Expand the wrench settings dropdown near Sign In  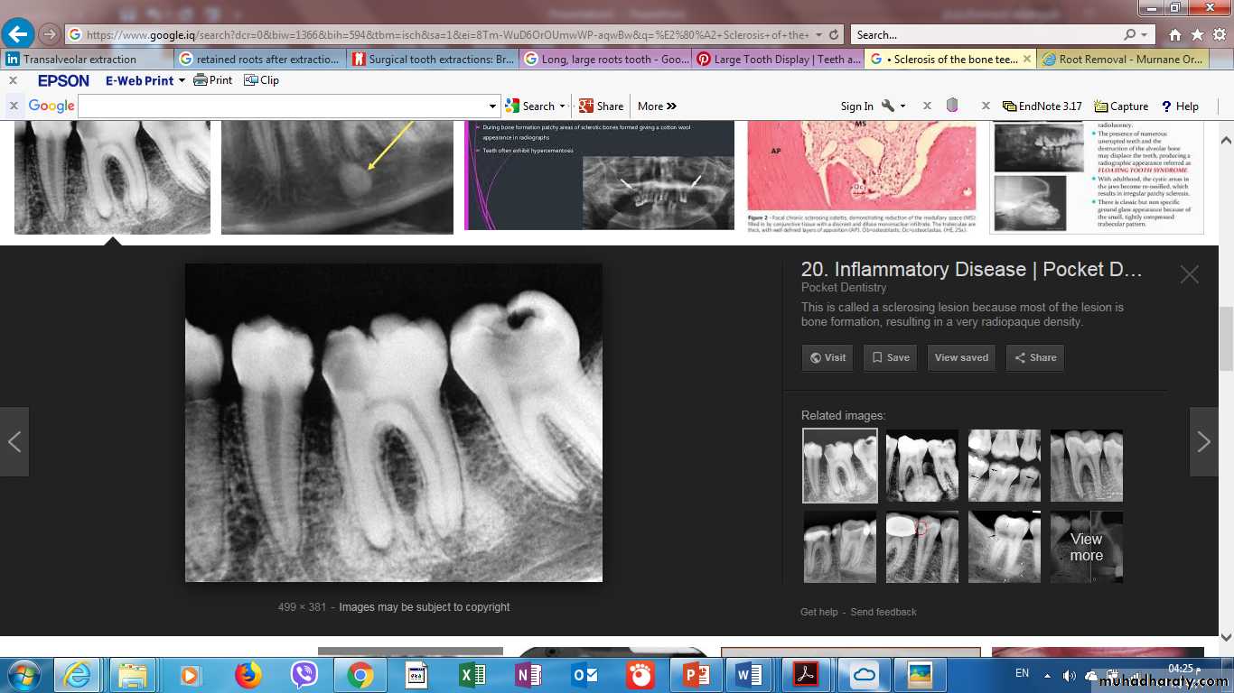point(902,106)
